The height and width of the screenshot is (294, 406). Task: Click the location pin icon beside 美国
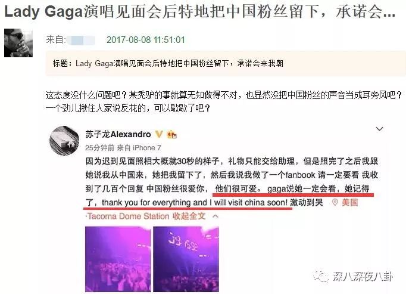point(335,202)
